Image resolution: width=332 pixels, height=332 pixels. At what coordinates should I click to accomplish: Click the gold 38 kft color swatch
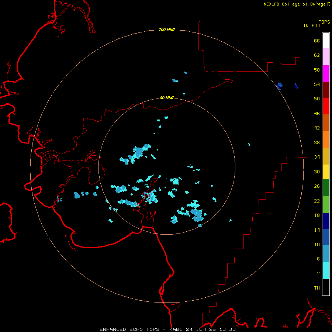pos(326,156)
